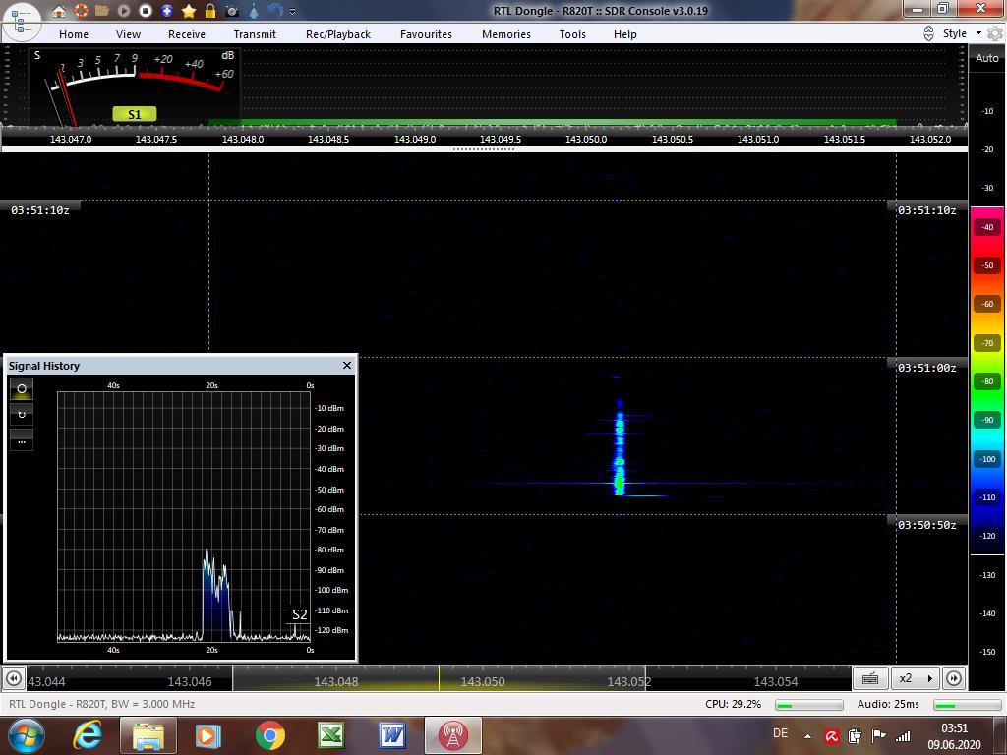Open the Home ribbon tab
The width and height of the screenshot is (1007, 755).
74,34
